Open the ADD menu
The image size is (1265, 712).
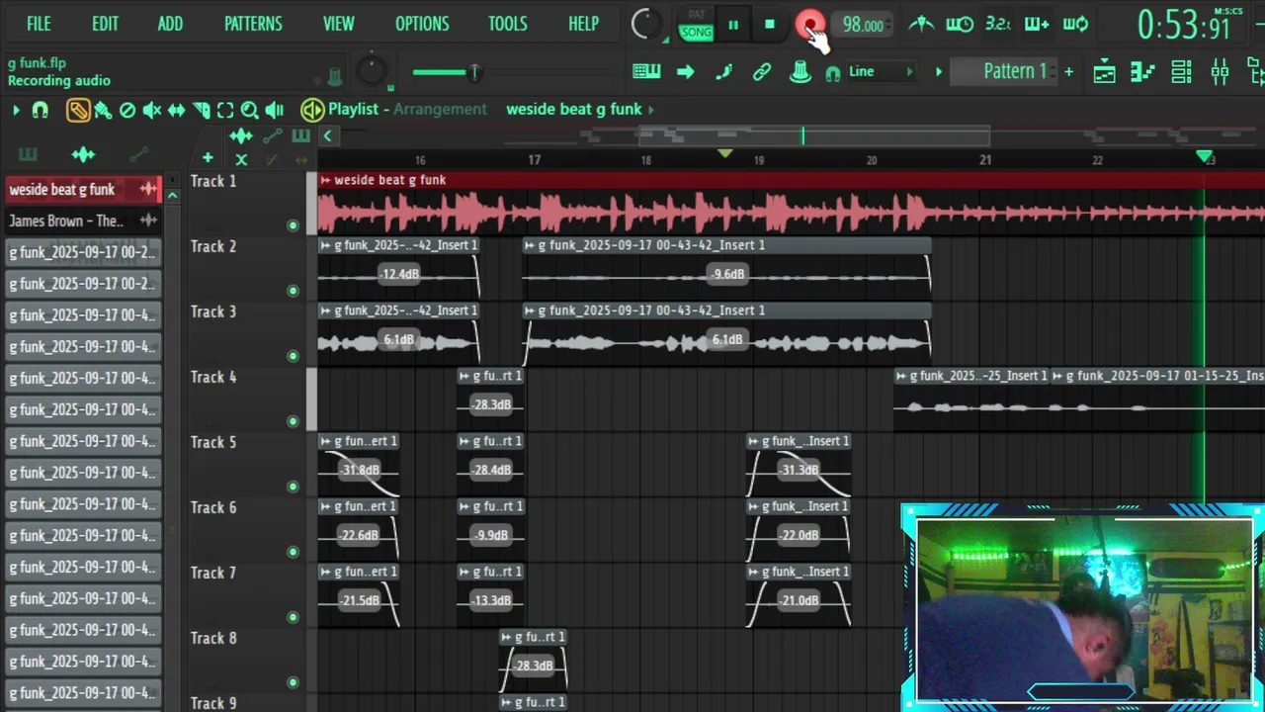pyautogui.click(x=170, y=24)
